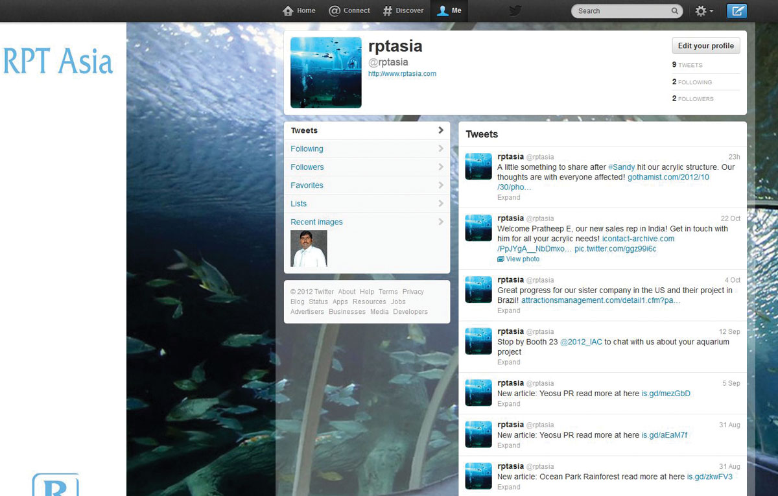Open the settings gear dropdown
Viewport: 778px width, 496px height.
point(704,11)
